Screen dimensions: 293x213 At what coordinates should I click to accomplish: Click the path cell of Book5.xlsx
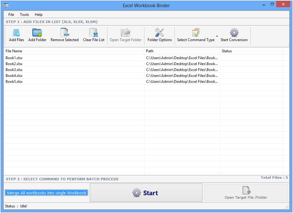pos(182,82)
